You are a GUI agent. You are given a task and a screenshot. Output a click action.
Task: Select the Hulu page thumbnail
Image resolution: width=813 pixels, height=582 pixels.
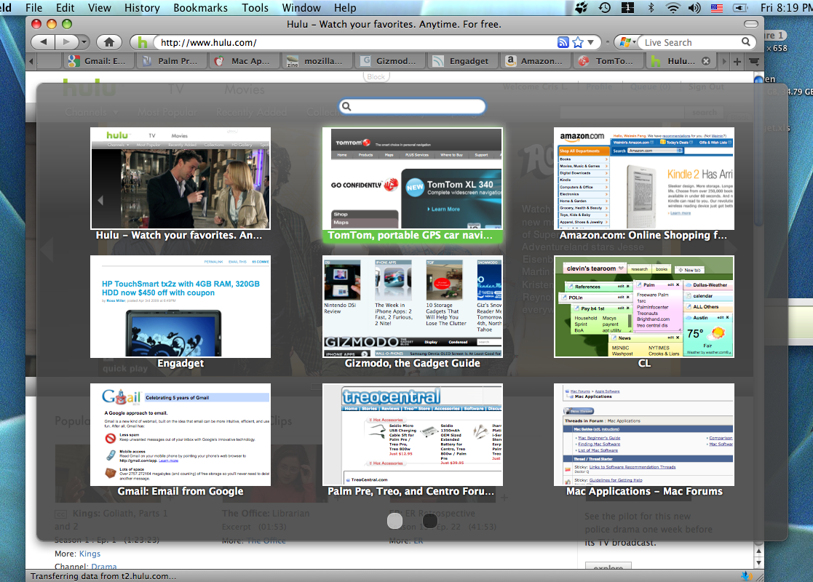pyautogui.click(x=181, y=178)
